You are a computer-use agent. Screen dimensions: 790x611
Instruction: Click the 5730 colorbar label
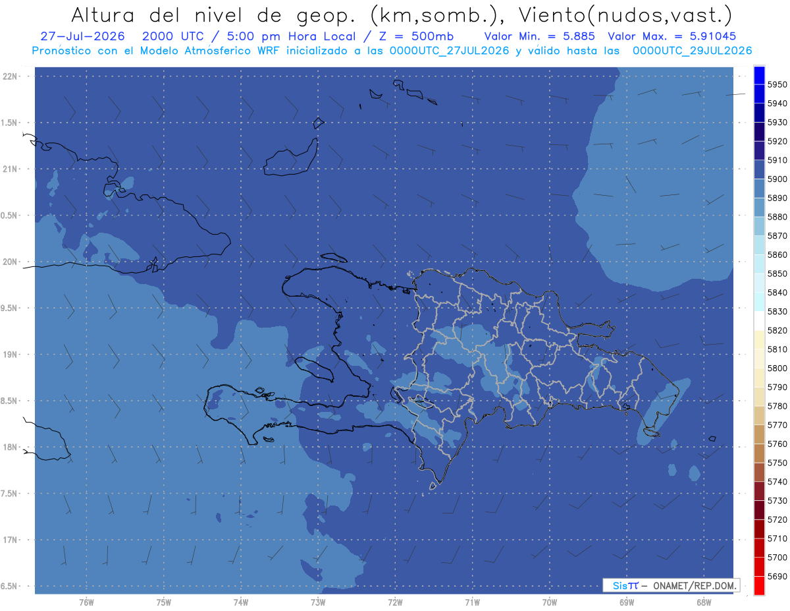click(x=777, y=501)
